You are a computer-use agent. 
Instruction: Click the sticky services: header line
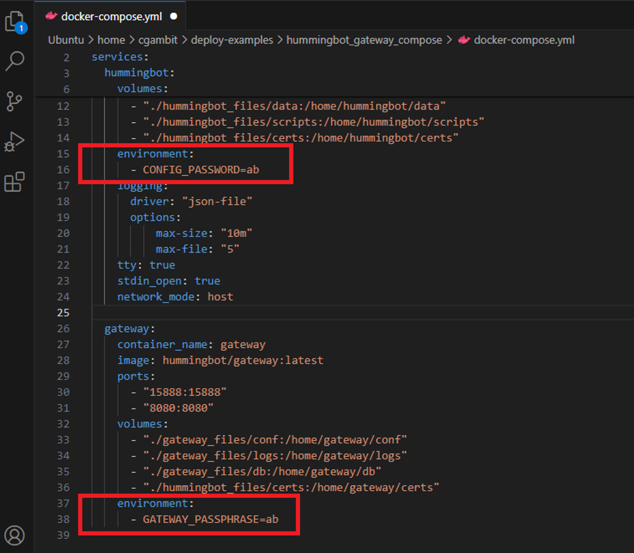pyautogui.click(x=120, y=57)
